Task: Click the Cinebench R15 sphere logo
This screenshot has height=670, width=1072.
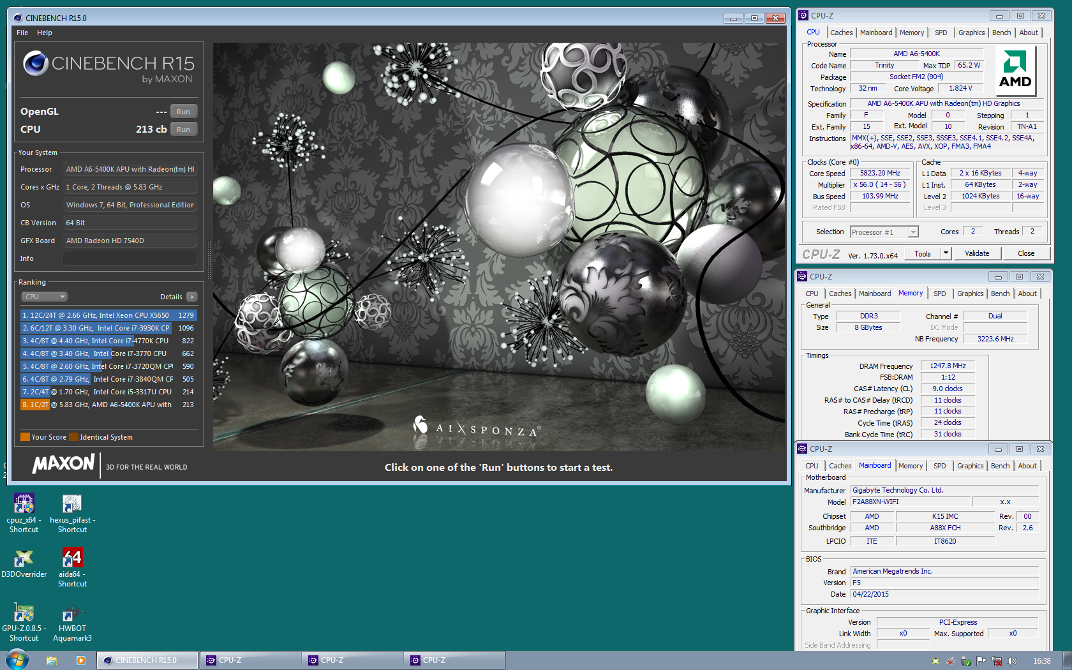Action: (36, 63)
